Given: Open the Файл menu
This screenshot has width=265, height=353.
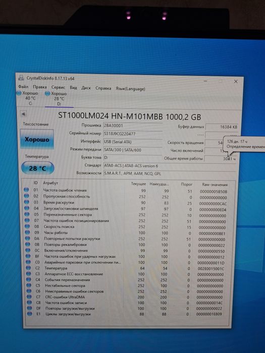Looking at the screenshot, I should tap(23, 87).
